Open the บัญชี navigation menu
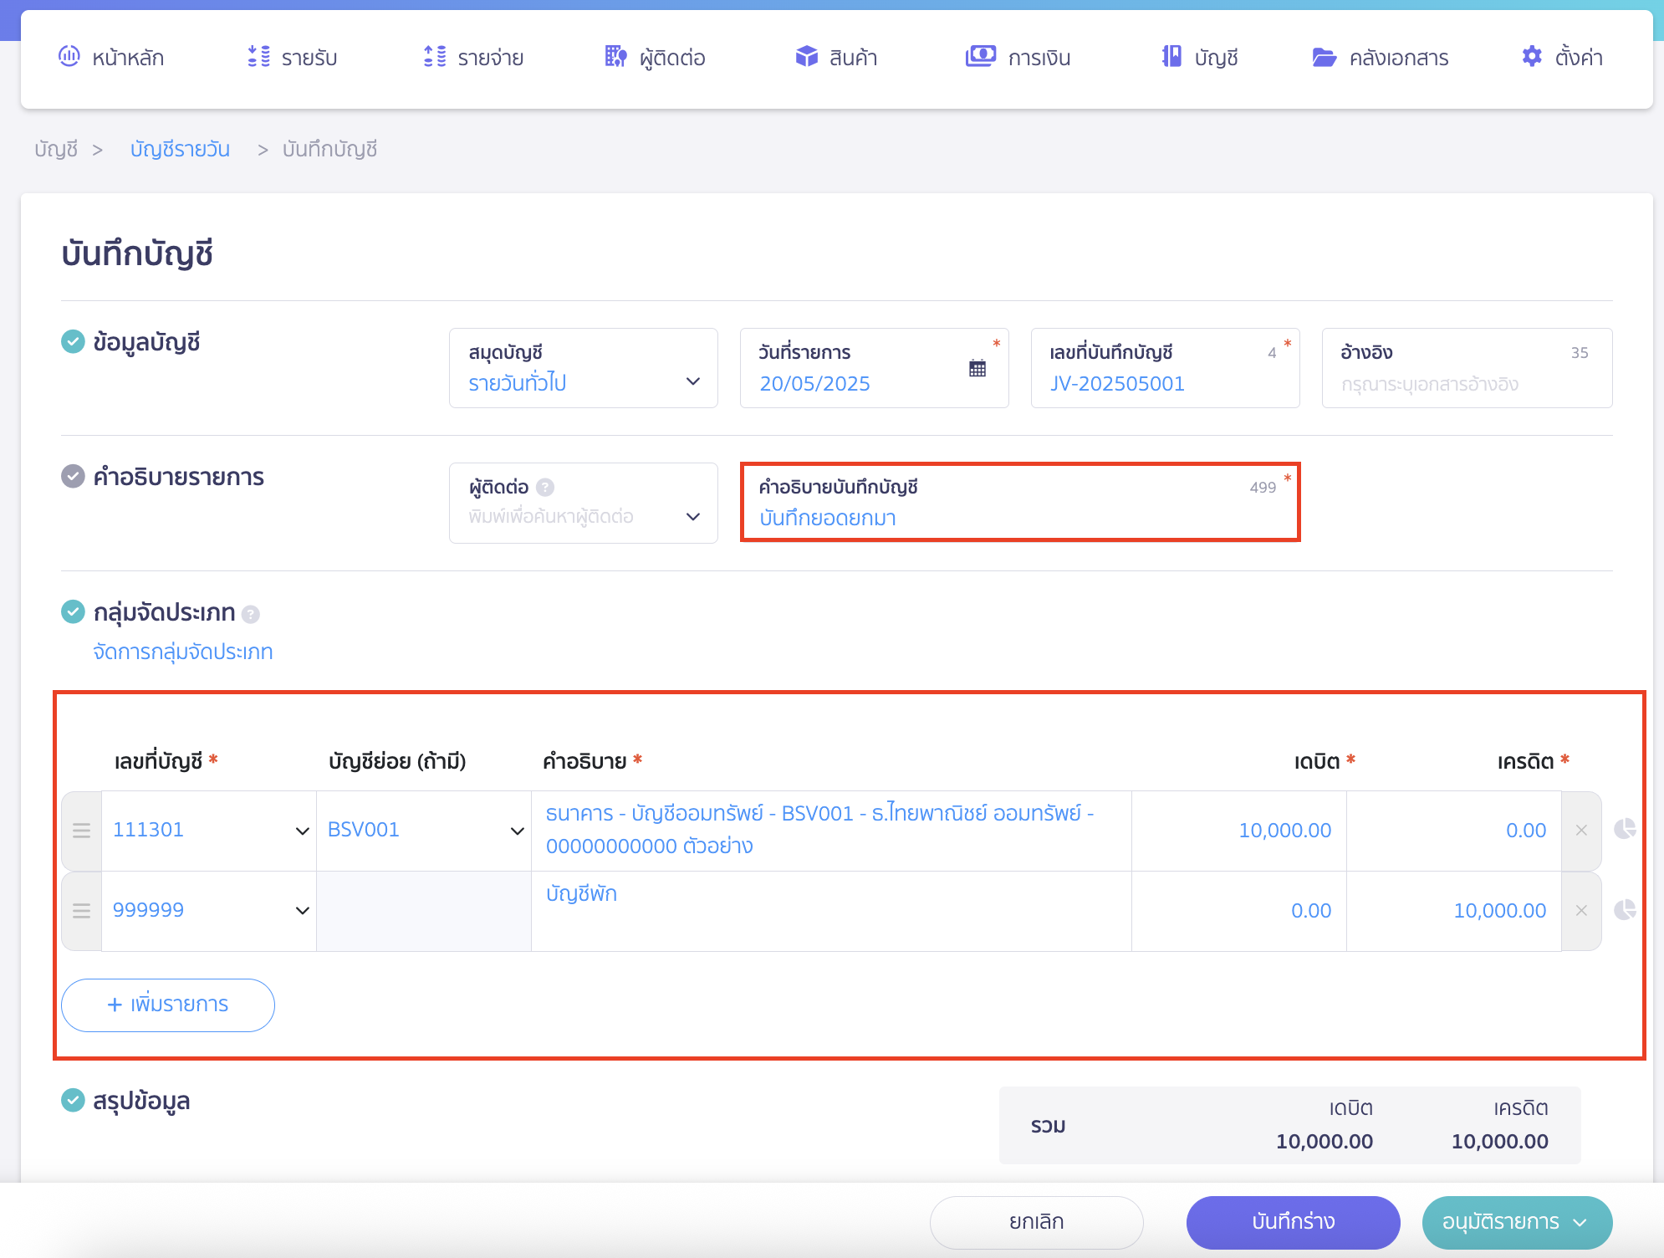Image resolution: width=1664 pixels, height=1258 pixels. coord(1202,57)
